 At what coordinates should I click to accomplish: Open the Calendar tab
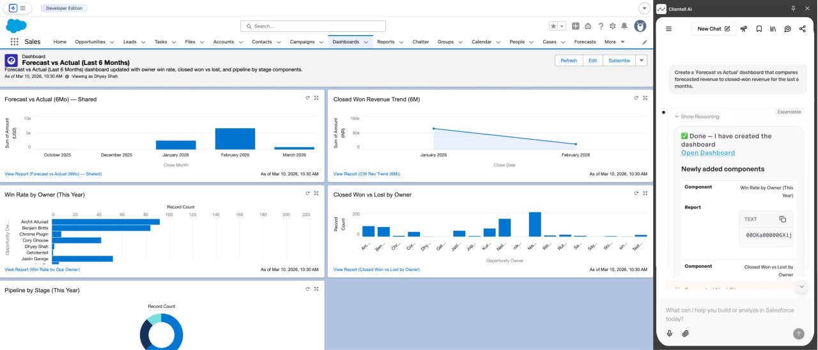coord(481,42)
